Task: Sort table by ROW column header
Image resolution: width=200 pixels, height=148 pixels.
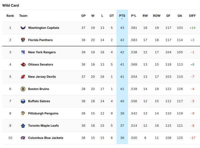Action: point(157,16)
